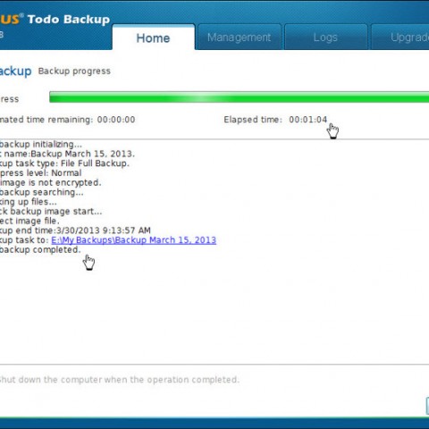This screenshot has width=429, height=429.
Task: Select the 'File Full Backup' task type line
Action: (64, 164)
